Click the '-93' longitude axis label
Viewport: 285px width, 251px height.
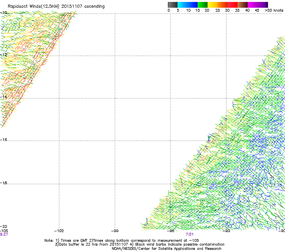click(x=226, y=231)
